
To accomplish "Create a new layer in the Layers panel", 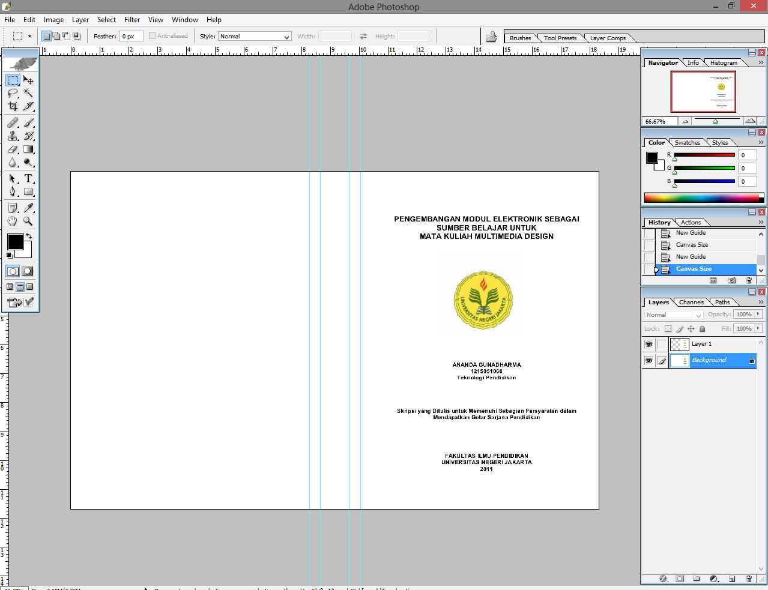I will coord(731,578).
